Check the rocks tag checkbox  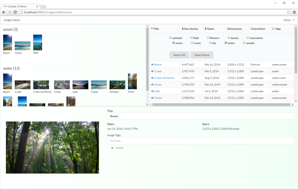(192, 43)
